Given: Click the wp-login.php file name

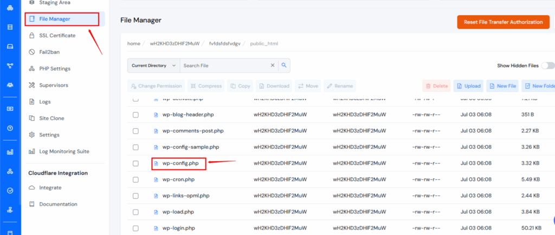Looking at the screenshot, I should click(179, 228).
